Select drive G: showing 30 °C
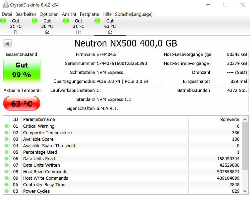The image size is (250, 197). [x=47, y=26]
